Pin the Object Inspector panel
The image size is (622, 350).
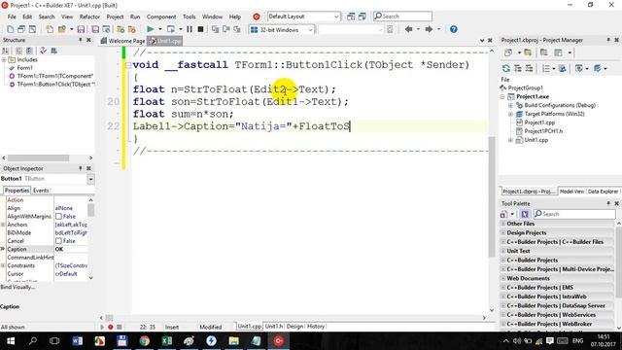tap(80, 168)
